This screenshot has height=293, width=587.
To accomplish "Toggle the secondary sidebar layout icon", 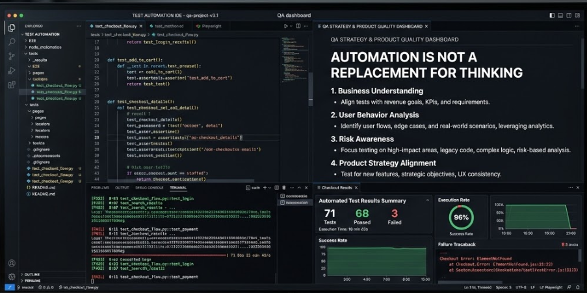I will coord(569,15).
